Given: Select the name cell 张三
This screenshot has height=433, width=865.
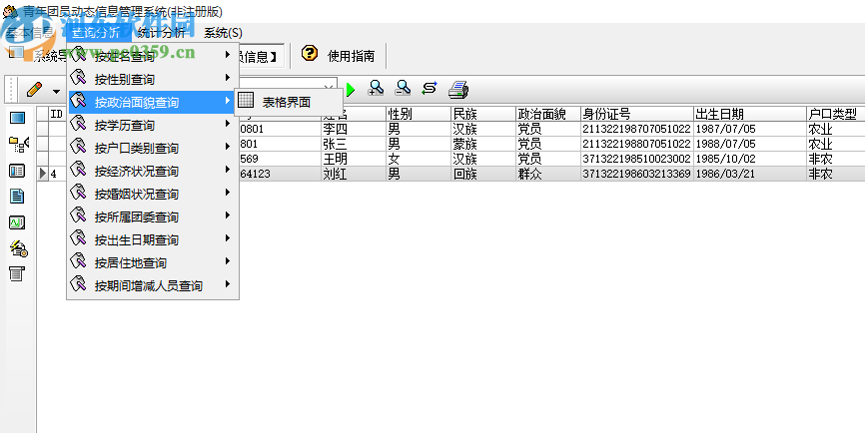Looking at the screenshot, I should click(x=353, y=145).
